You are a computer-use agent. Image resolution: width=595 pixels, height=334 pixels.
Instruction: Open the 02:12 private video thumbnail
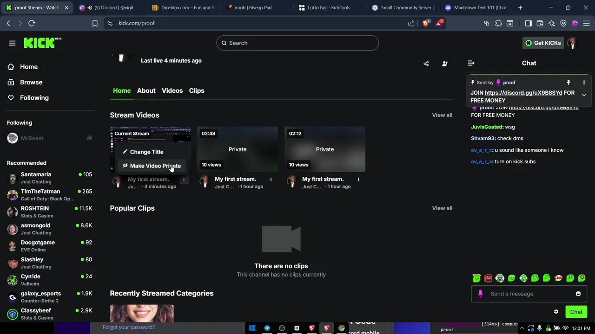[325, 149]
